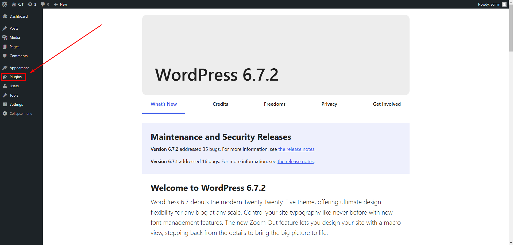This screenshot has height=245, width=513.
Task: Click the Dashboard gauge icon
Action: [x=5, y=16]
